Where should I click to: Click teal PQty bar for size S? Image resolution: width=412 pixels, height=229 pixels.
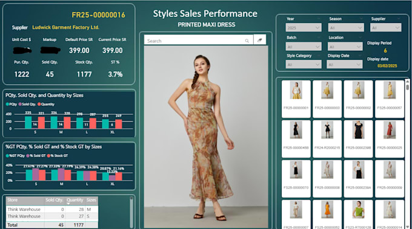[28, 123]
